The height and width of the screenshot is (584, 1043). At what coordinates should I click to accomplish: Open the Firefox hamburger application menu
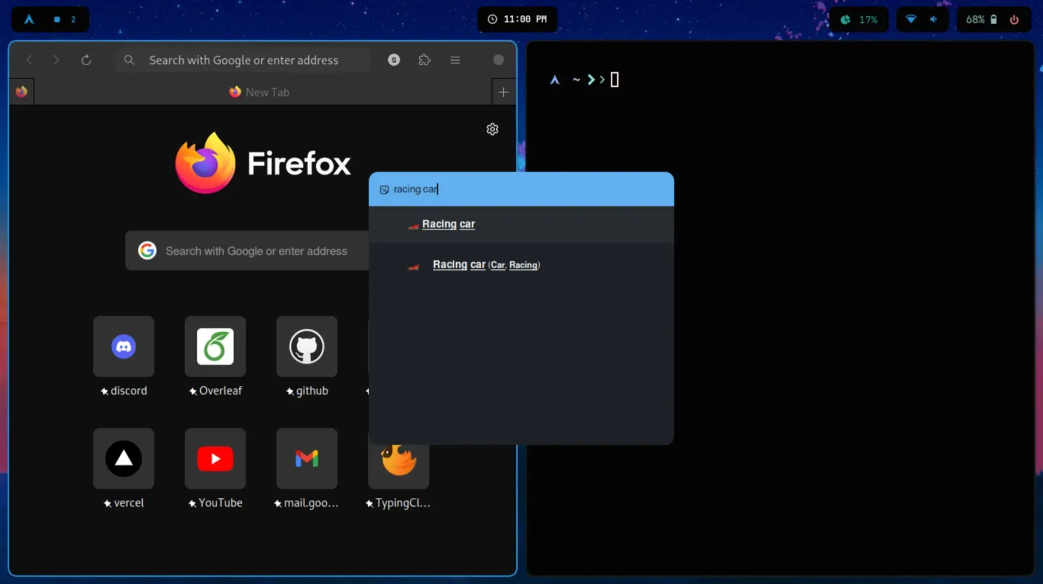[x=455, y=60]
